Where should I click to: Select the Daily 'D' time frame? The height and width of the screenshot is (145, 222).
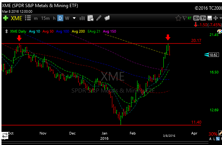(x=60, y=18)
